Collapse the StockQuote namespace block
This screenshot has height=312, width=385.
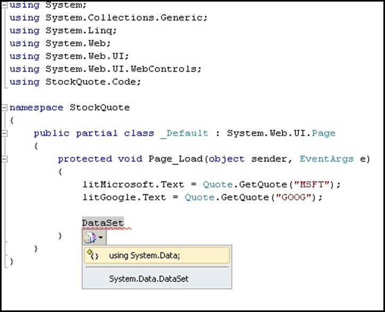tap(4, 107)
